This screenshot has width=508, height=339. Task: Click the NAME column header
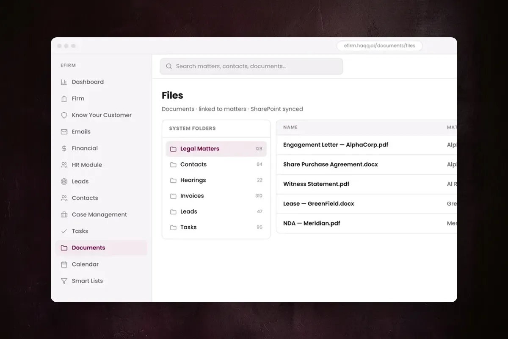point(290,127)
